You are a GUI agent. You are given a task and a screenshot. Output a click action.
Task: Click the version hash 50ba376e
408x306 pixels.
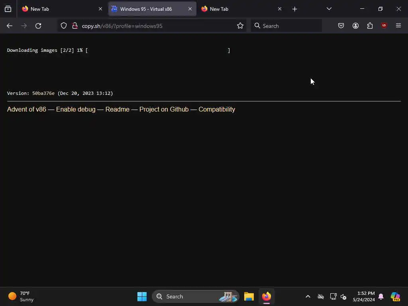(x=43, y=93)
